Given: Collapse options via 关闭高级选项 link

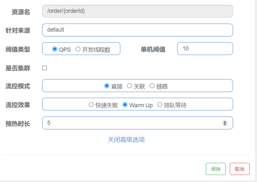Looking at the screenshot, I should click(x=126, y=140).
